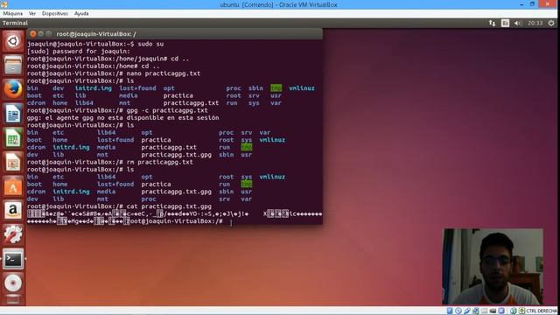The width and height of the screenshot is (560, 315).
Task: Open the Files manager from the dock
Action: point(13,65)
